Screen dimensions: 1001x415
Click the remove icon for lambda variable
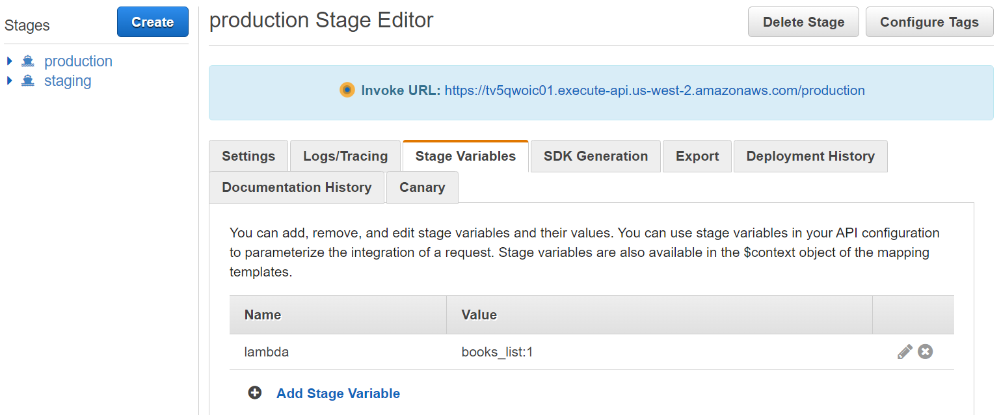click(x=925, y=352)
